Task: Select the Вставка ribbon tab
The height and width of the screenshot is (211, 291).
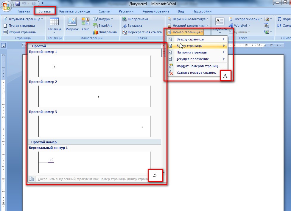Action: pos(45,11)
